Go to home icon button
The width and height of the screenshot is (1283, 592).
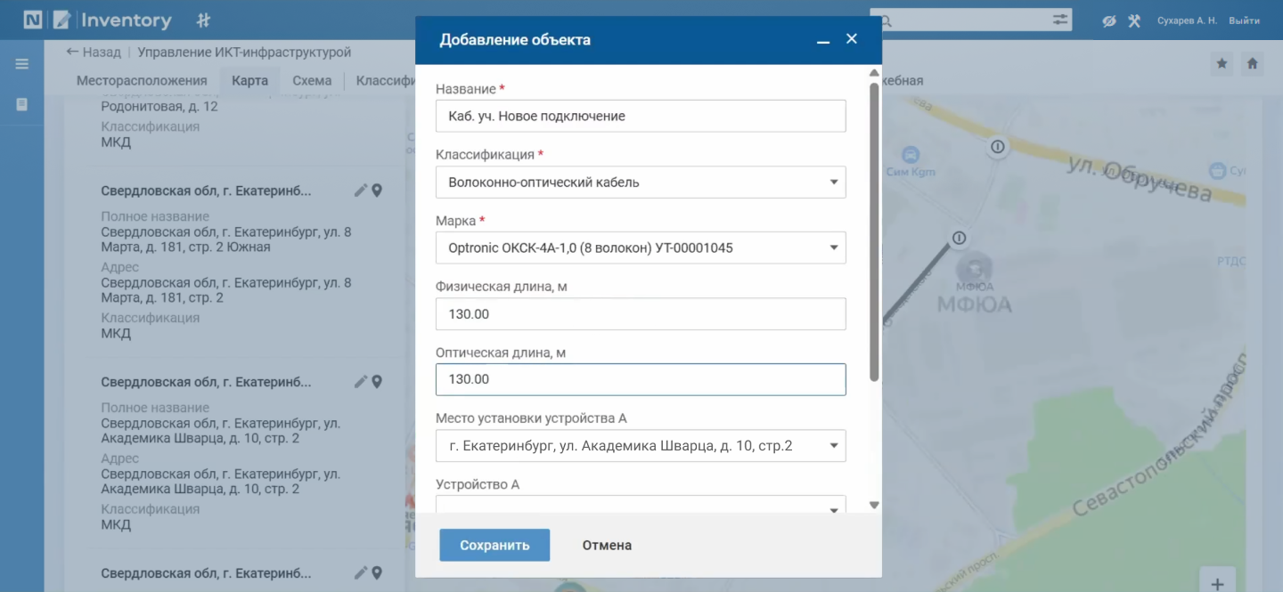pos(1252,64)
